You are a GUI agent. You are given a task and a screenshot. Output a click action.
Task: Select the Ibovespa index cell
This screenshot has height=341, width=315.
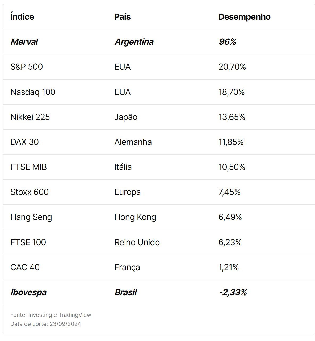[x=28, y=292]
